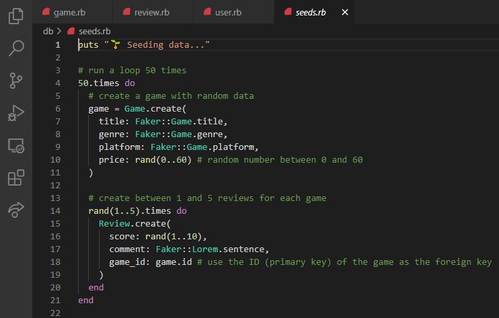Screen dimensions: 499x318
Task: Click the db folder in breadcrumb
Action: coord(48,31)
